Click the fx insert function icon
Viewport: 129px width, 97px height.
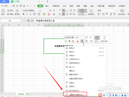click(x=32, y=21)
